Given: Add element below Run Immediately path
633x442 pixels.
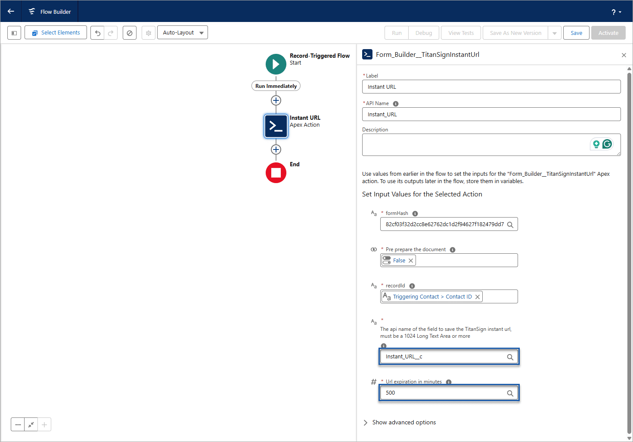Looking at the screenshot, I should [x=276, y=100].
